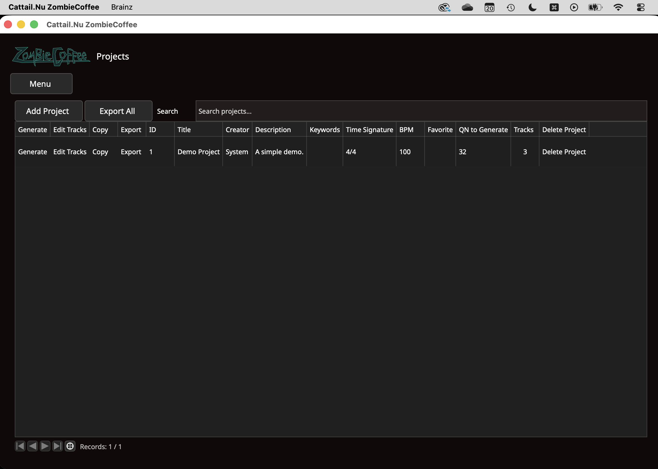
Task: Focus the Search projects field
Action: point(421,111)
